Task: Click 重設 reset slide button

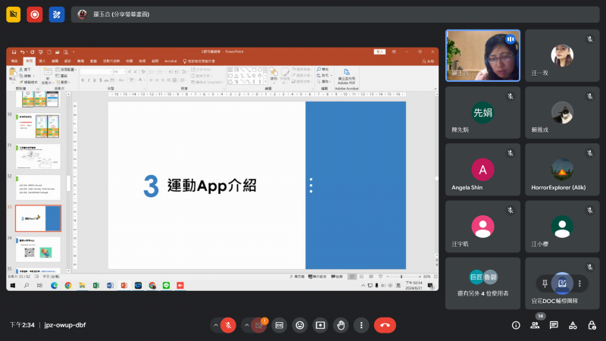Action: pos(62,76)
